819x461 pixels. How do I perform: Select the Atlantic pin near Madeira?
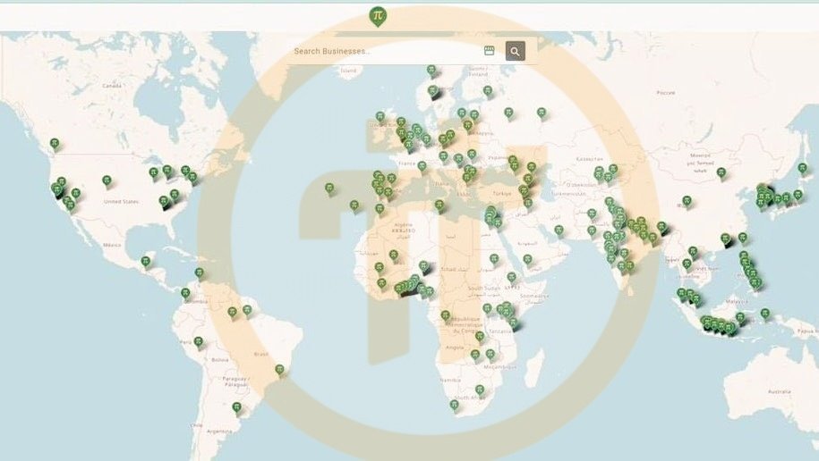pos(354,206)
